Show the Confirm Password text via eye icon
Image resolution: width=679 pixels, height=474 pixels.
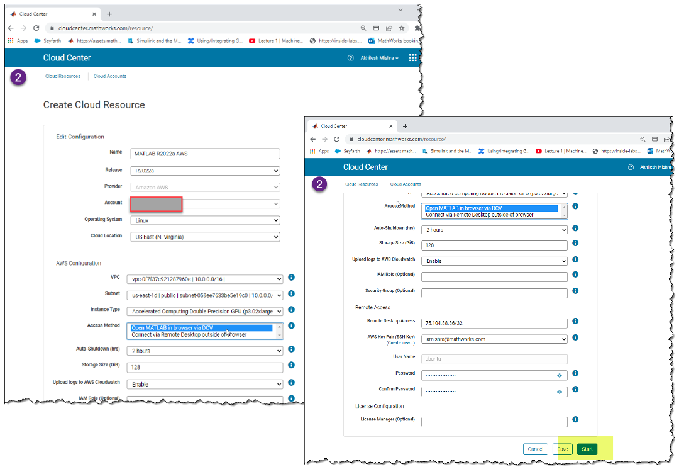coord(560,392)
